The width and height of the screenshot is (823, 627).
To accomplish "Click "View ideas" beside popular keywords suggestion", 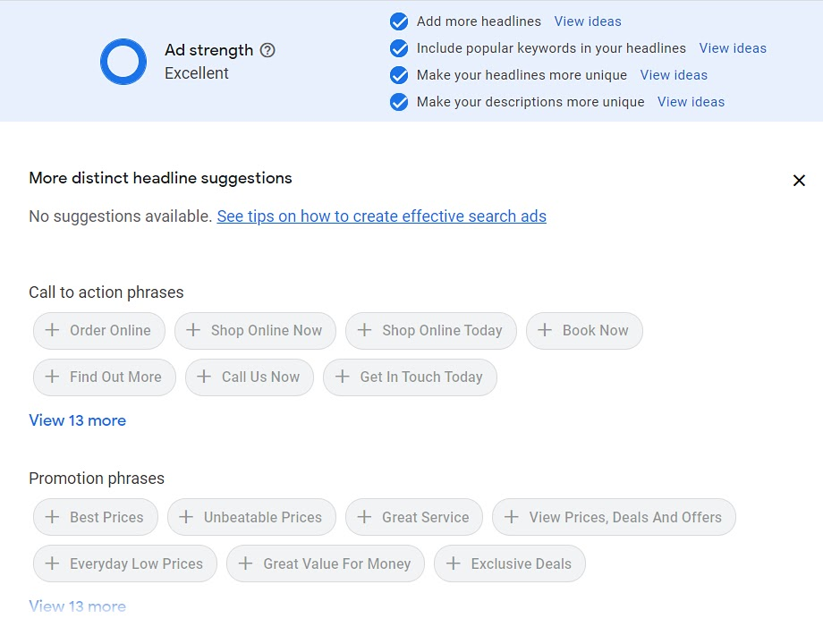I will 733,48.
